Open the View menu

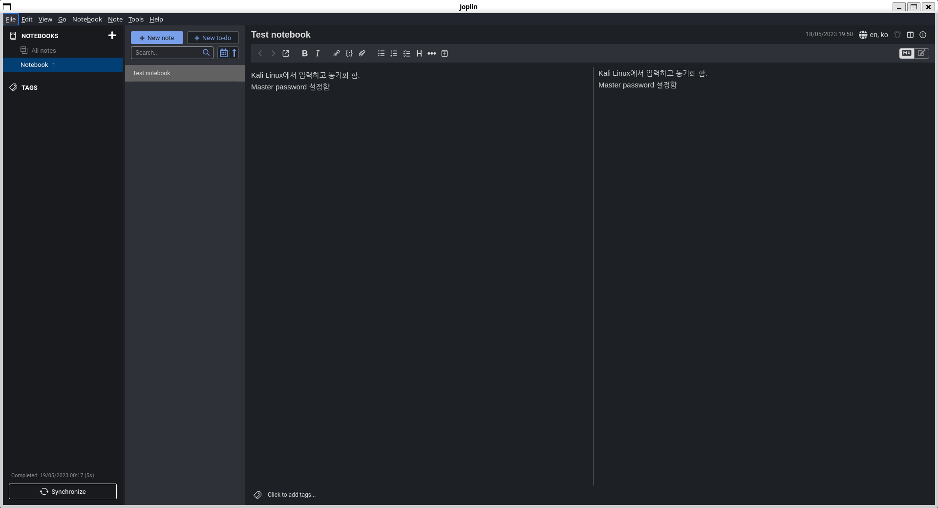click(45, 19)
